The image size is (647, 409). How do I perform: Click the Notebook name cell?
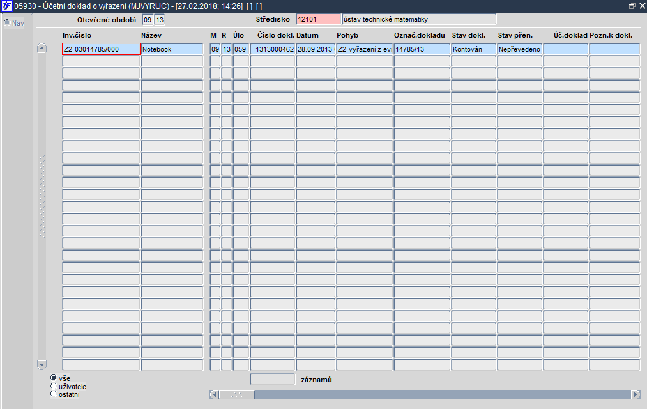[172, 49]
